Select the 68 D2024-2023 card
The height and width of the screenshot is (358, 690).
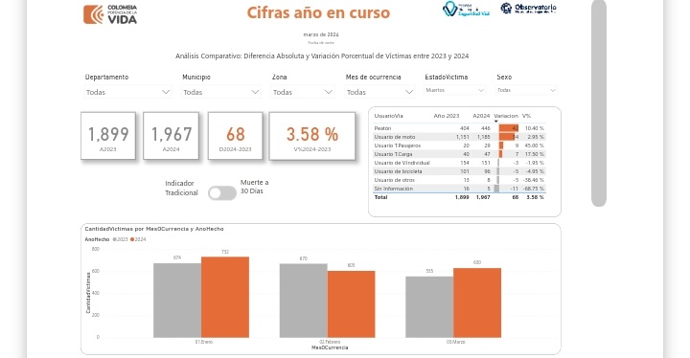(x=236, y=136)
